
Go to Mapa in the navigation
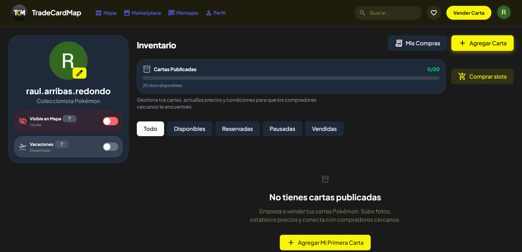point(106,13)
